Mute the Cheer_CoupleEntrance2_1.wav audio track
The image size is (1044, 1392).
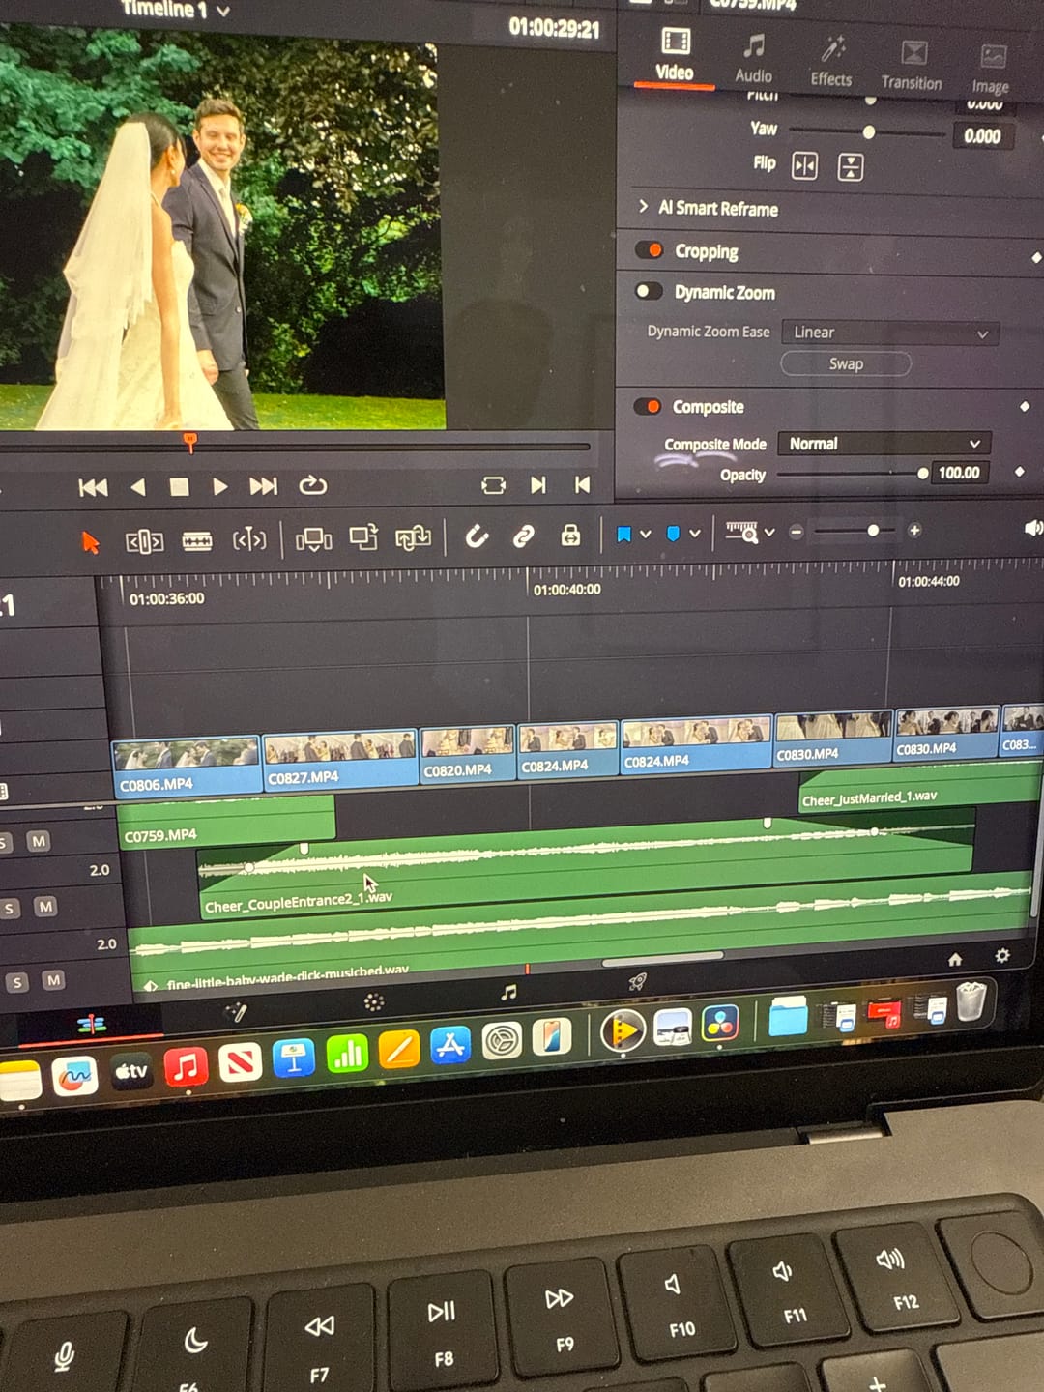[x=45, y=907]
